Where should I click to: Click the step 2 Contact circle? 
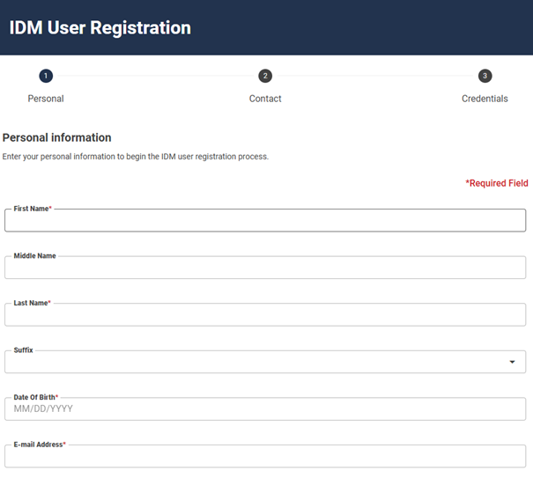(265, 76)
